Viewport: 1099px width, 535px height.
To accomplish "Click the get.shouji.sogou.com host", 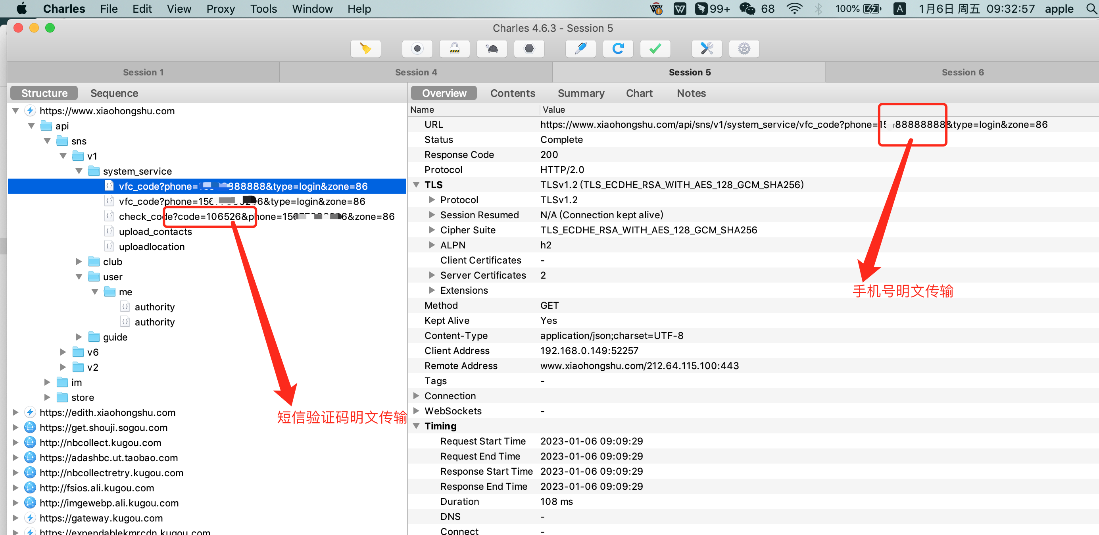I will pos(103,427).
